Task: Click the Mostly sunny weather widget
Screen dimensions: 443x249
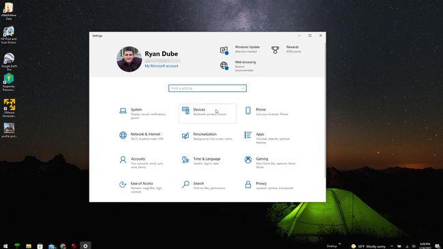Action: (x=369, y=246)
